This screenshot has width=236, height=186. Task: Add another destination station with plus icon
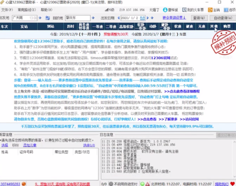tap(93, 18)
